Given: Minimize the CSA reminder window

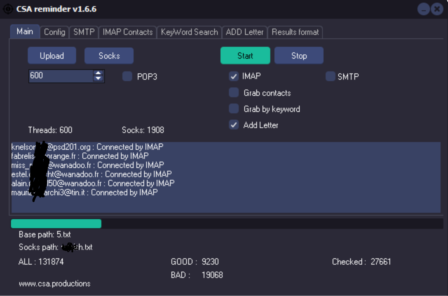Looking at the screenshot, I should point(424,10).
